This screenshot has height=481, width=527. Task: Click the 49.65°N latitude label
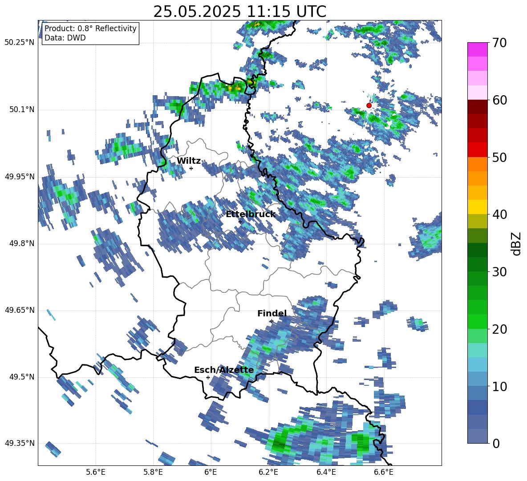click(x=20, y=310)
